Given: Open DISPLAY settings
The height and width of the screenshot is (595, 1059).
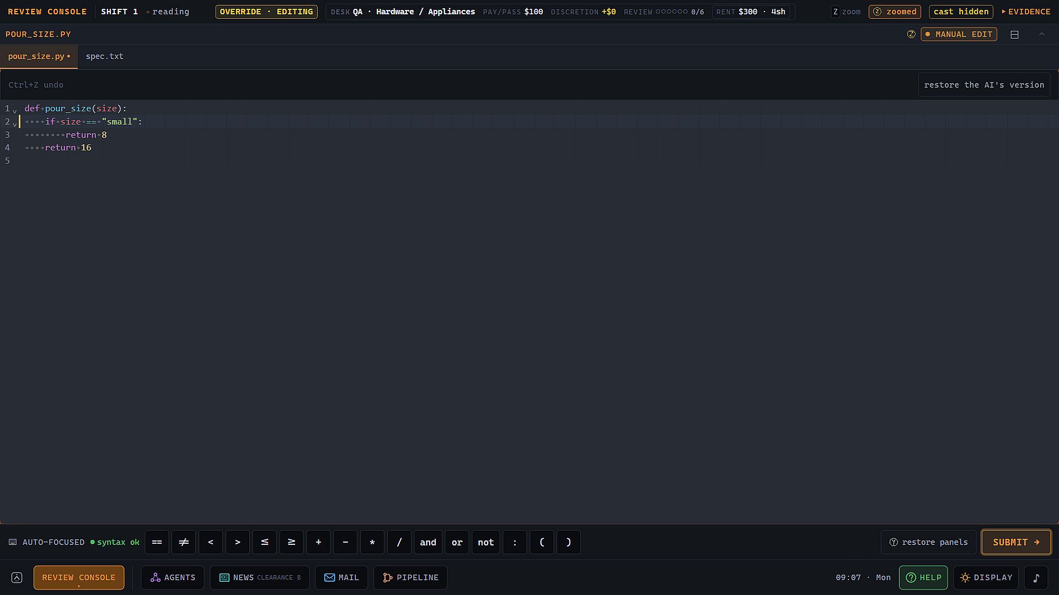Looking at the screenshot, I should [x=986, y=577].
